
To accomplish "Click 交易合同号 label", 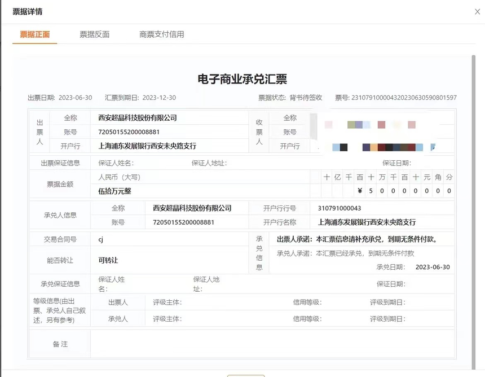I will tap(60, 239).
